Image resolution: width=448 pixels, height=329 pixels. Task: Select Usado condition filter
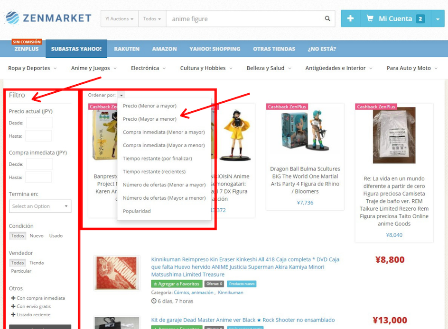(x=56, y=236)
